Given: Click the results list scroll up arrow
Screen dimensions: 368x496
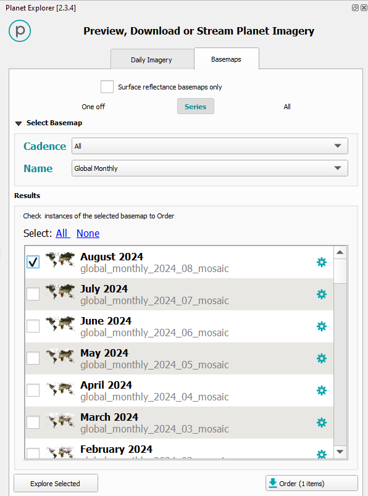Looking at the screenshot, I should [340, 252].
